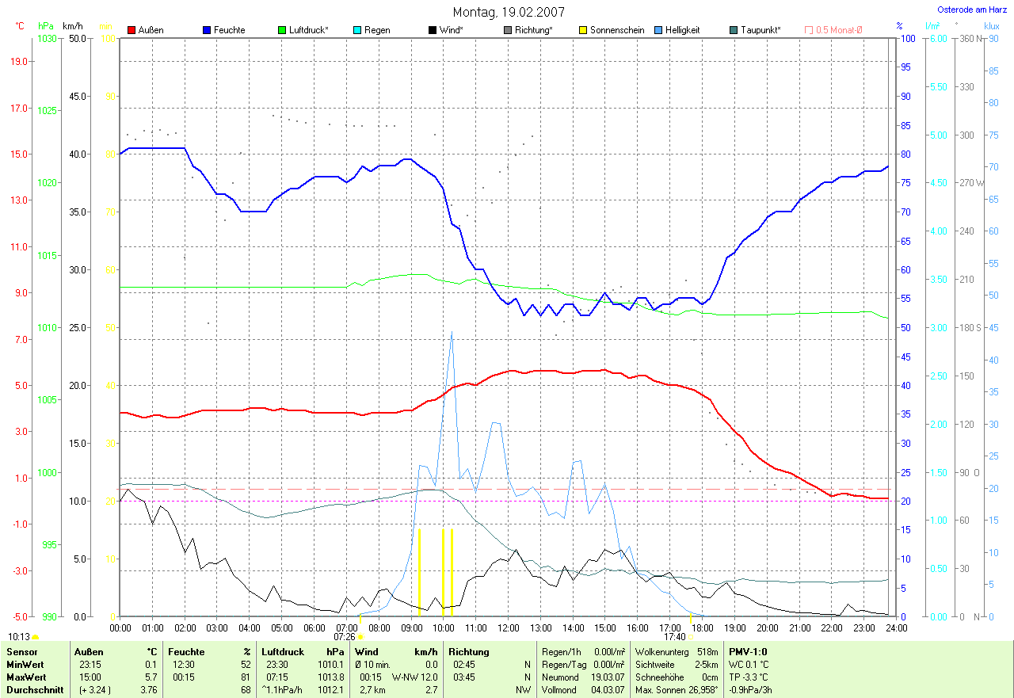This screenshot has height=698, width=1014.
Task: Click the sunrise icon at 07:26
Action: point(360,636)
